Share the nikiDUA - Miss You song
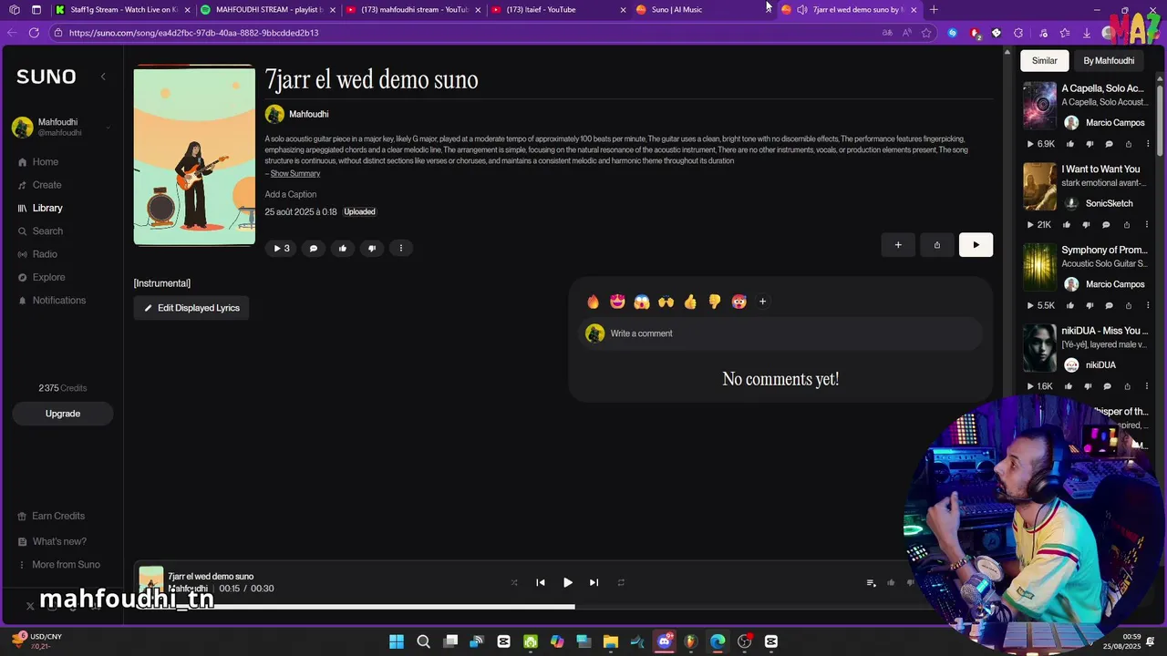 (1127, 386)
